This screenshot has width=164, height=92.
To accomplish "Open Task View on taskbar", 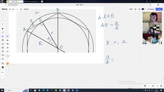I will tap(31, 90).
